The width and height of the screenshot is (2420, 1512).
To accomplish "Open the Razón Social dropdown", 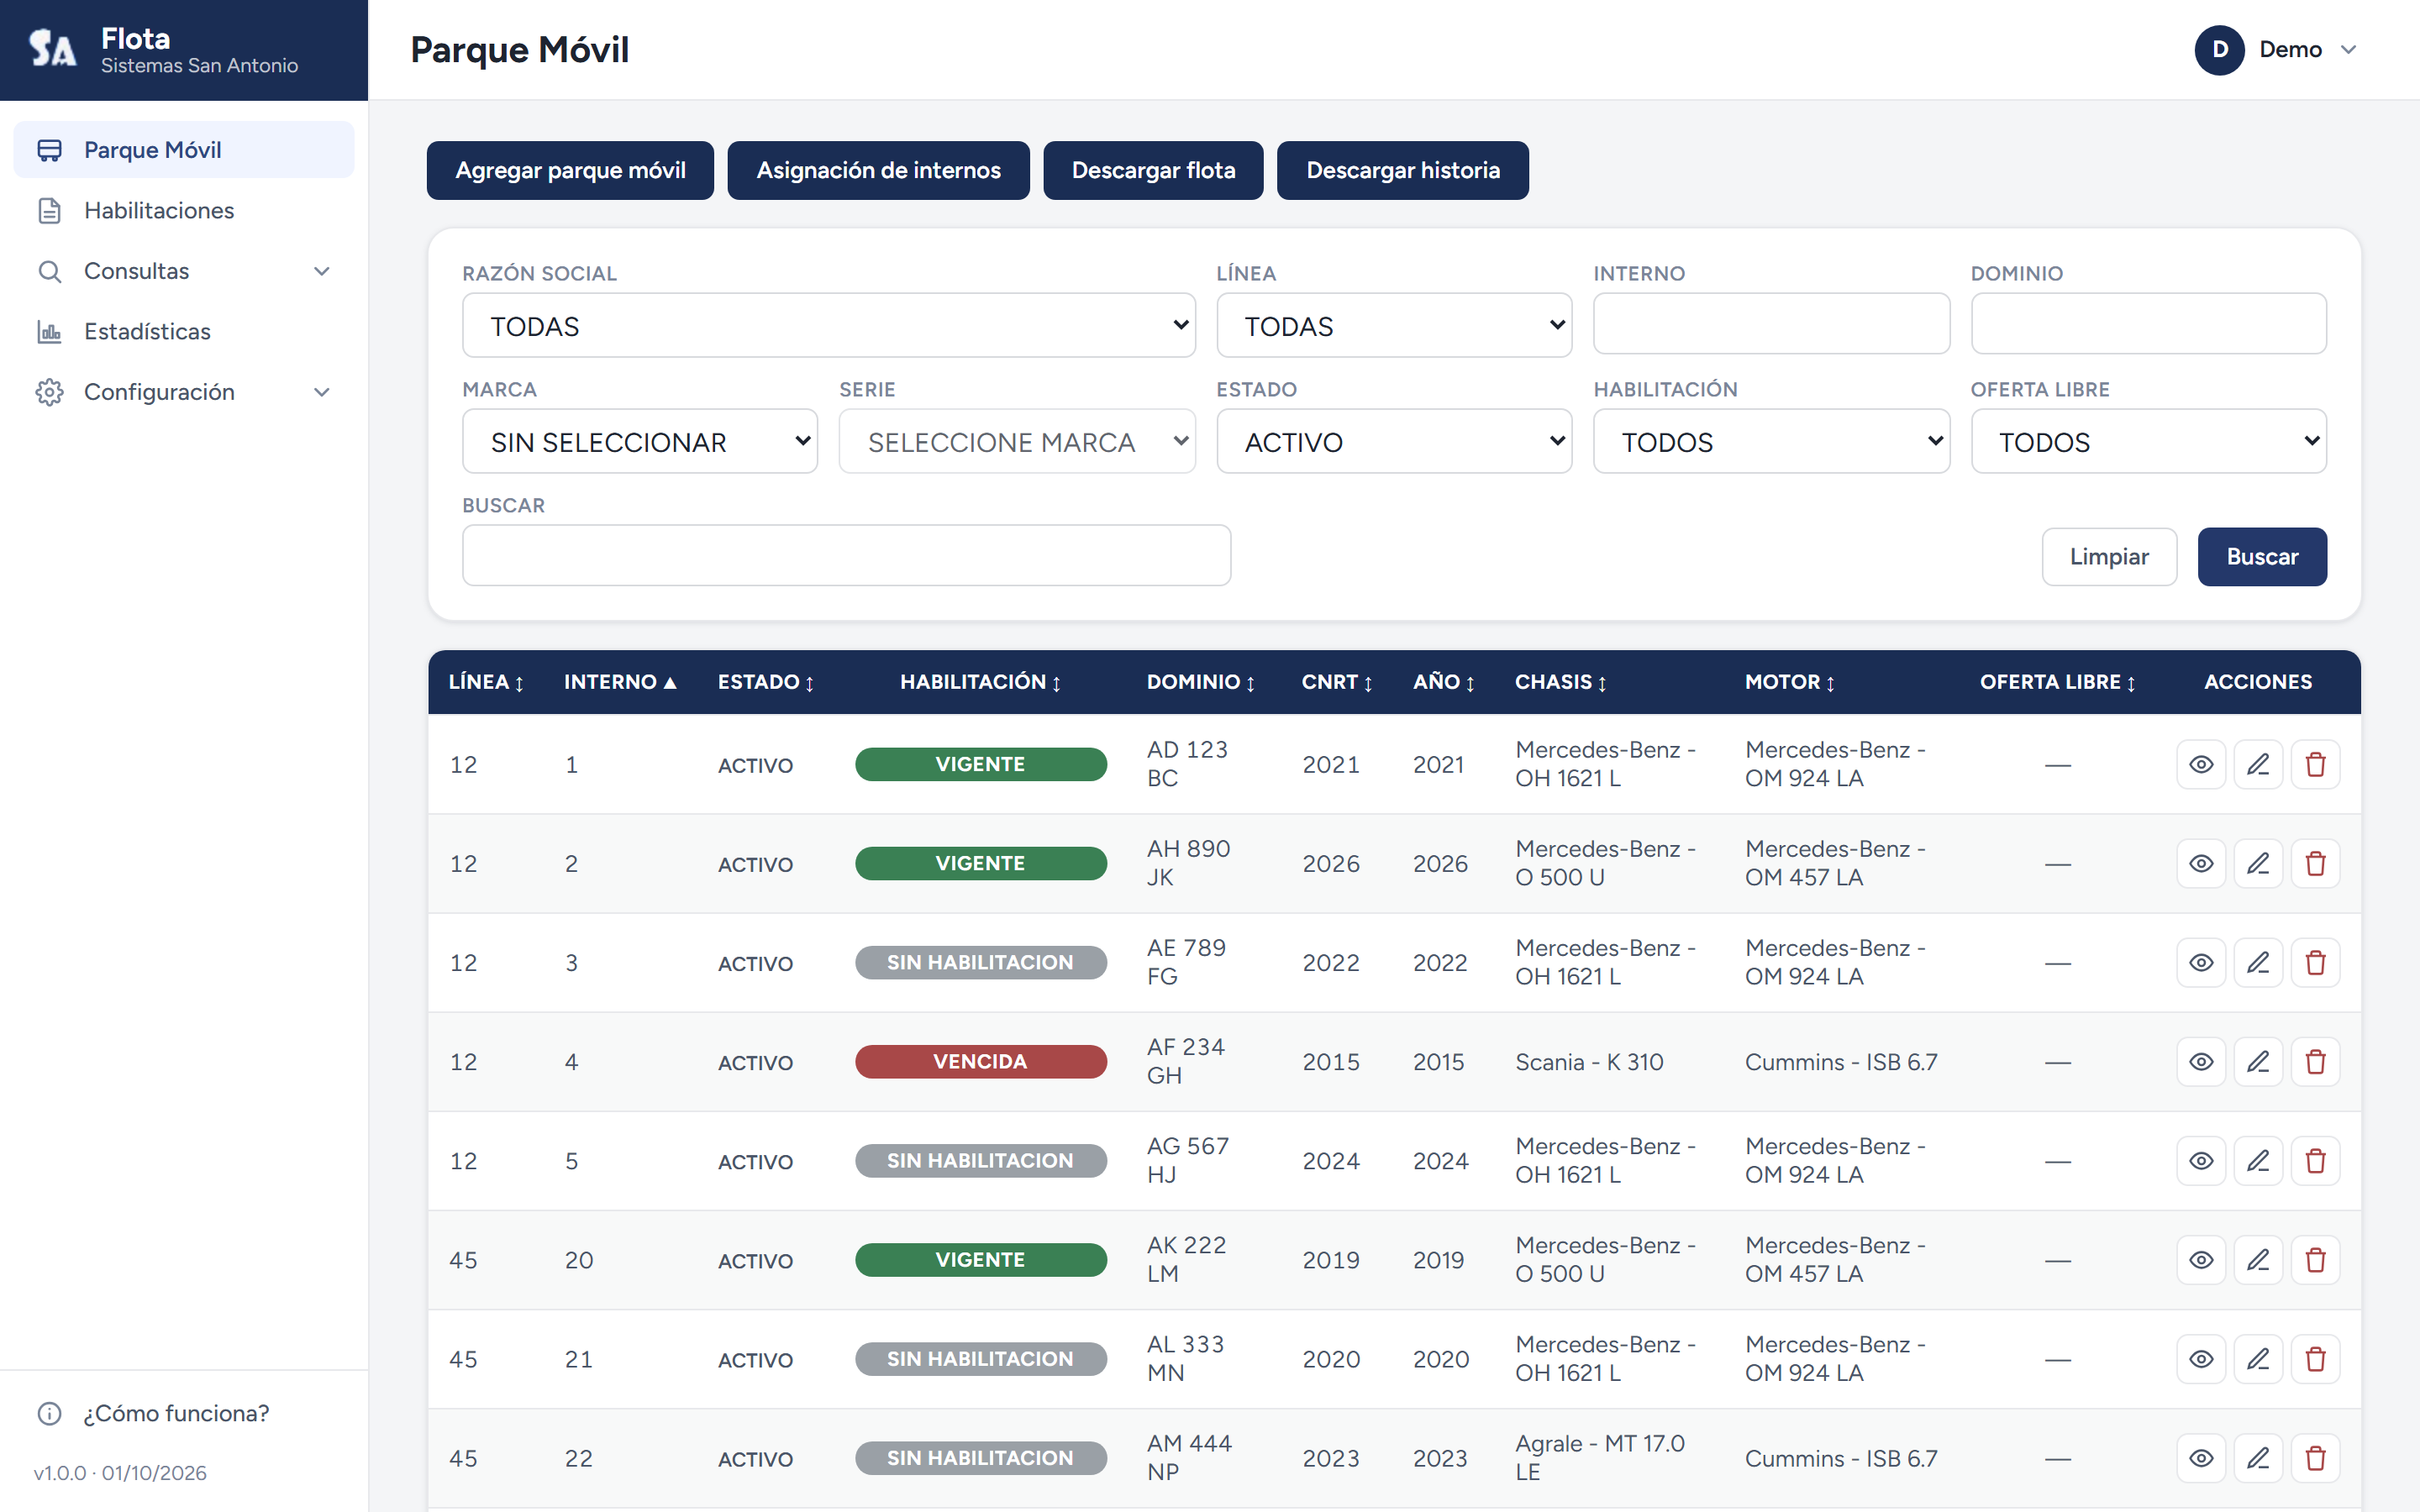I will click(x=828, y=325).
